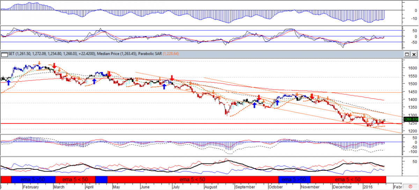Click the large red sell arrow in early March
Screen dimensions: 419x190
click(x=55, y=66)
